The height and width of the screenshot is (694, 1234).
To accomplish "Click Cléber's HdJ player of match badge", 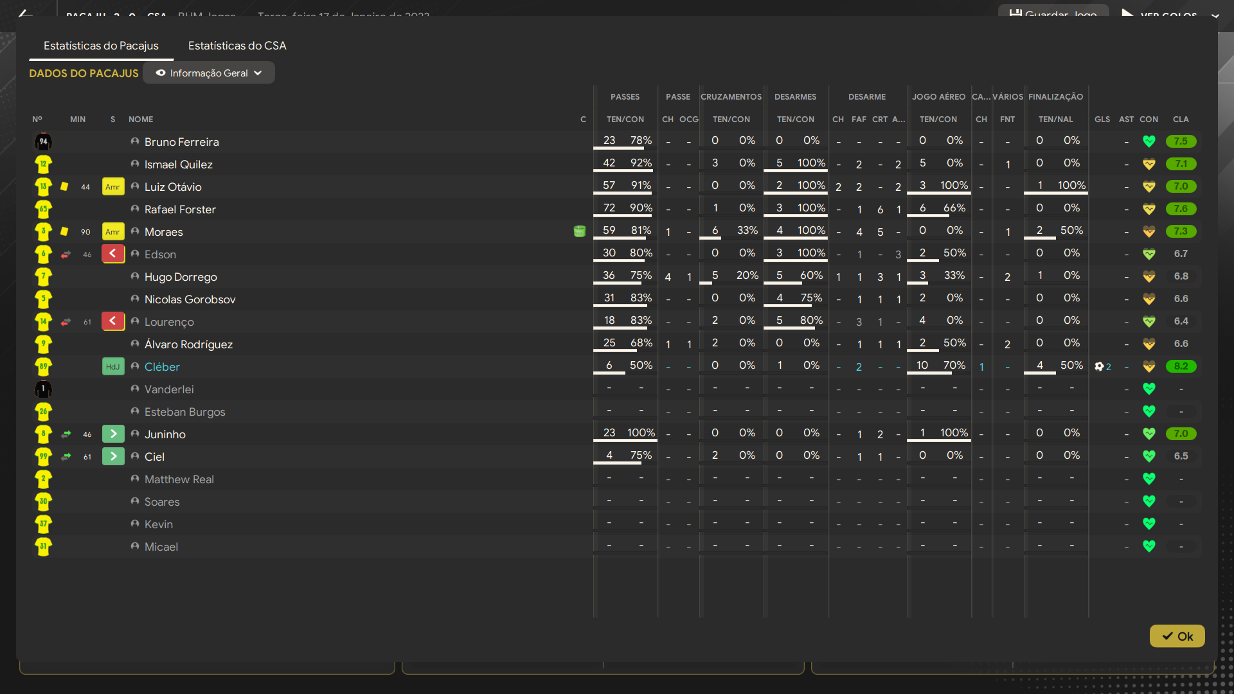I will (x=113, y=367).
